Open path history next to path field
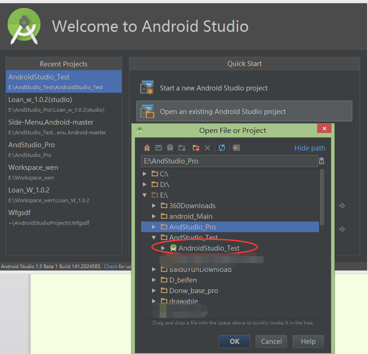 (x=321, y=161)
